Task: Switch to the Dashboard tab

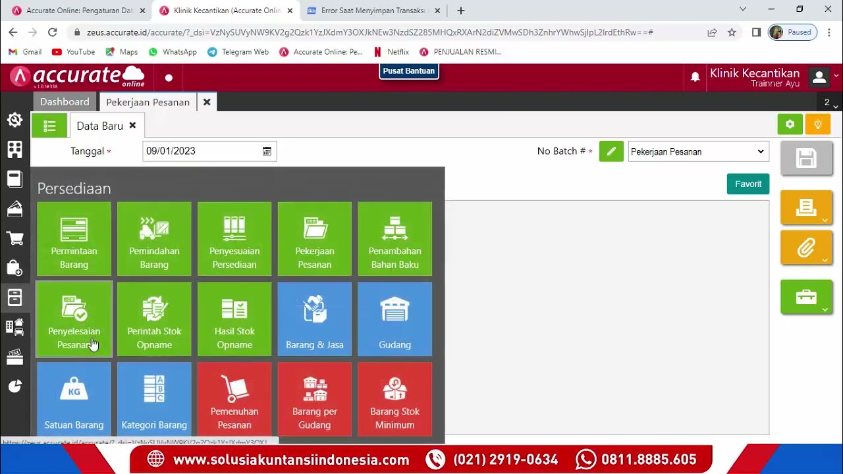Action: 65,102
